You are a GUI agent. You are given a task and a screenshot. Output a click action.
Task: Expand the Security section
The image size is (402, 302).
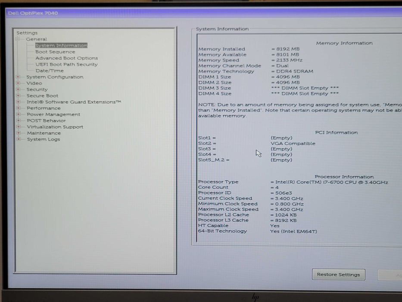18,89
